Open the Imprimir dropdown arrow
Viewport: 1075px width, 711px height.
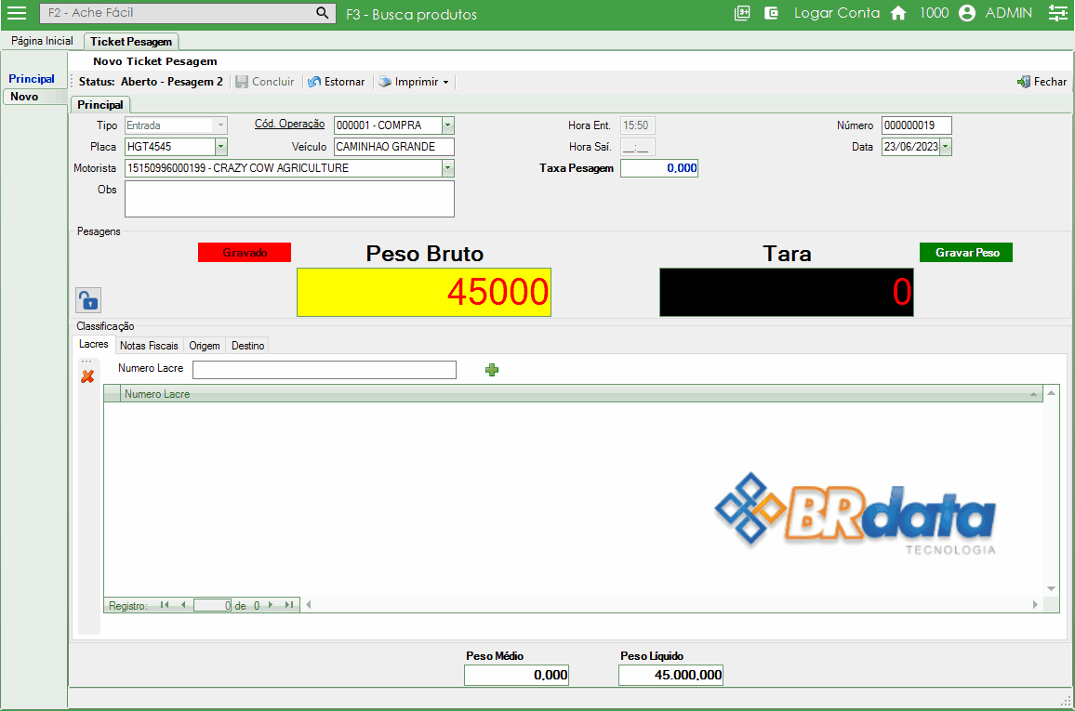click(x=445, y=83)
